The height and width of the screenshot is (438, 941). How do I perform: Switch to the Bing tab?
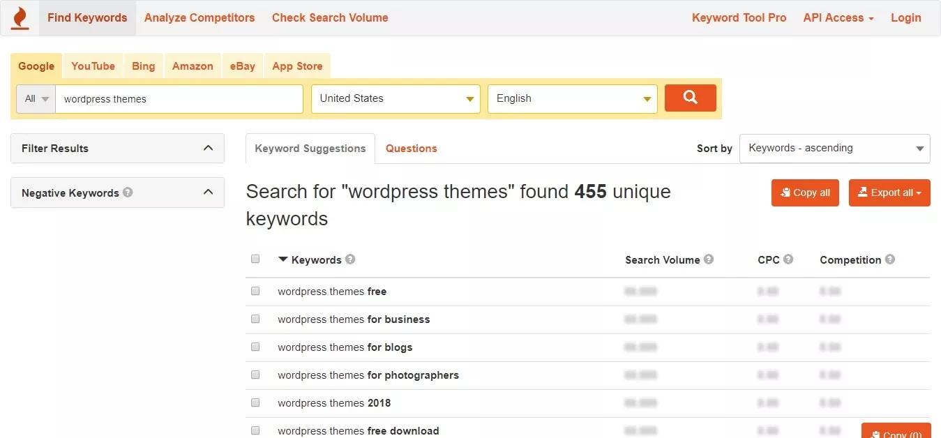[144, 66]
